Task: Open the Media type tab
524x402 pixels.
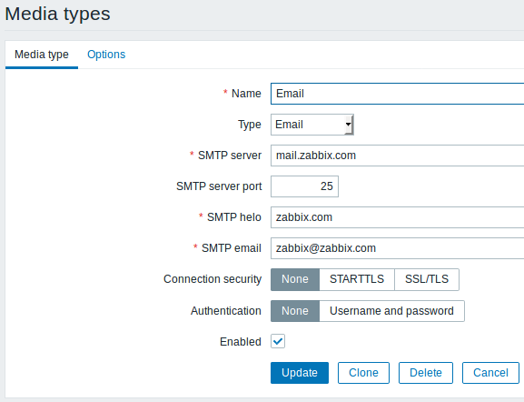Action: tap(42, 55)
